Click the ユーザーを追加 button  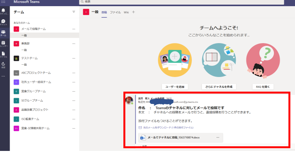pyautogui.click(x=175, y=87)
